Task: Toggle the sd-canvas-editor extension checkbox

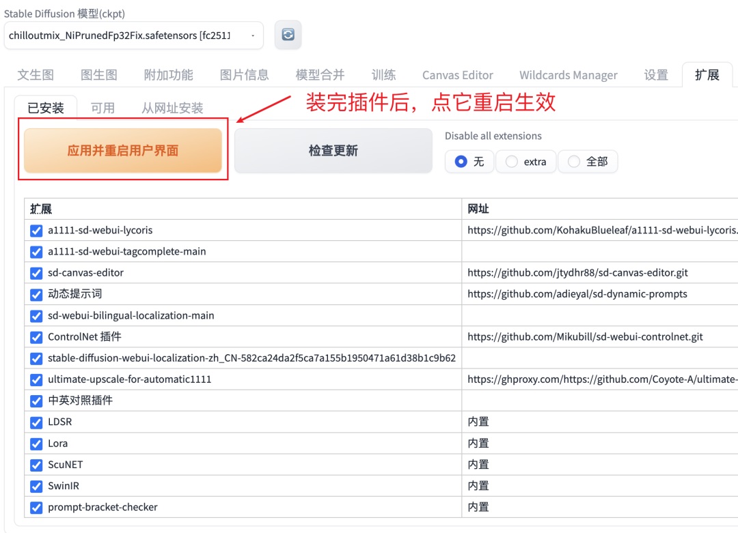Action: pos(36,273)
